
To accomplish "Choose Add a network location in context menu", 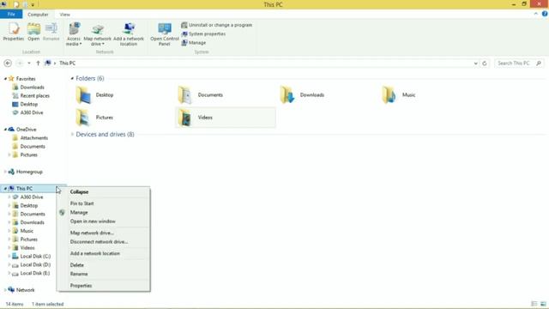I will coord(104,253).
